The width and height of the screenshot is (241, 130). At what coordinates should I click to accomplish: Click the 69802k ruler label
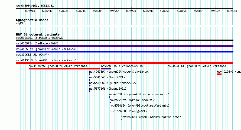pos(47,11)
